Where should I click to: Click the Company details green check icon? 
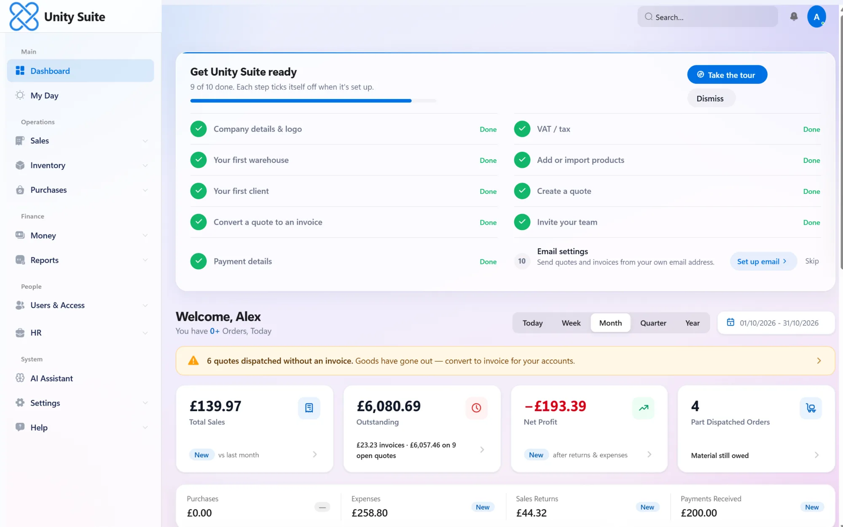point(199,129)
